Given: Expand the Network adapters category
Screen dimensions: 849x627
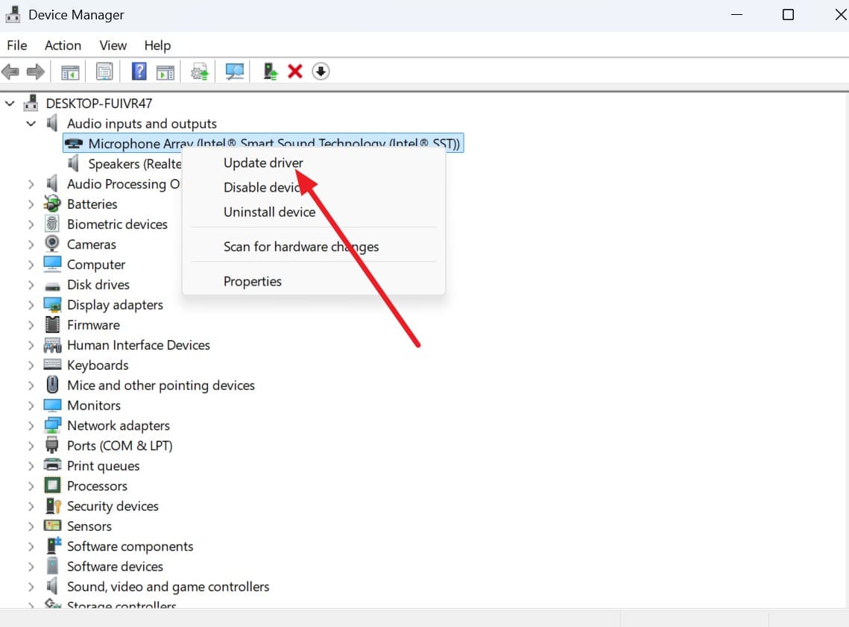Looking at the screenshot, I should tap(31, 426).
